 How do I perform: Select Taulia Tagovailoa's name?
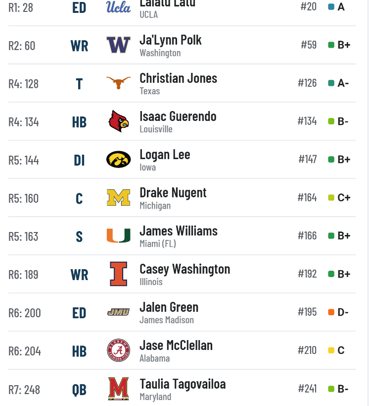(x=183, y=384)
